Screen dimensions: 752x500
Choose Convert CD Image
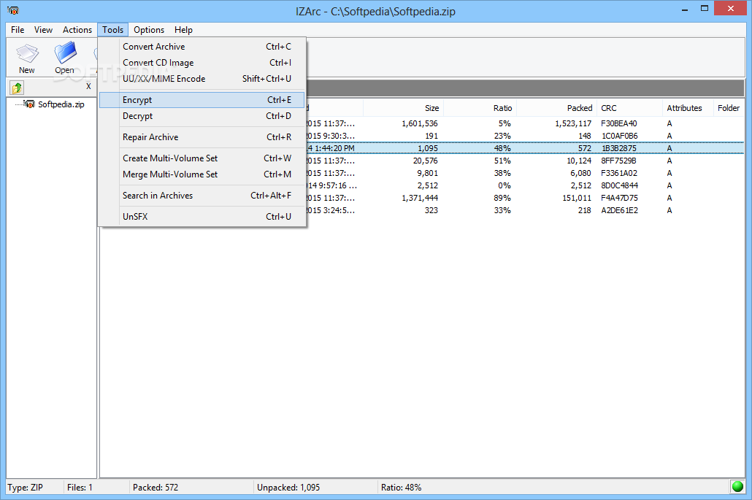pyautogui.click(x=202, y=63)
